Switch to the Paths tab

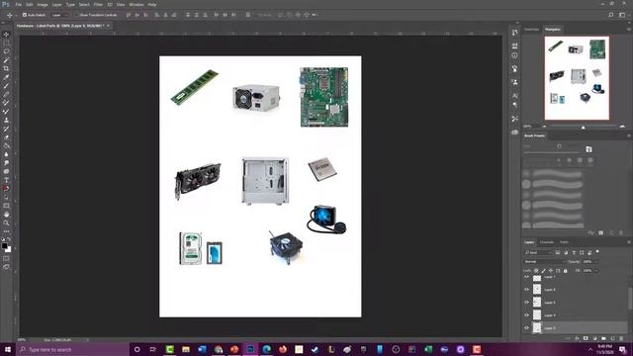(x=564, y=242)
